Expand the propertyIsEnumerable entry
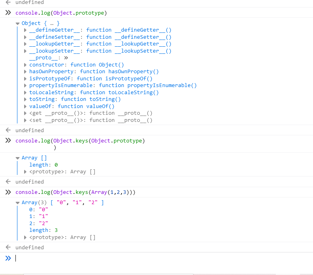This screenshot has height=275, width=313. pos(25,85)
